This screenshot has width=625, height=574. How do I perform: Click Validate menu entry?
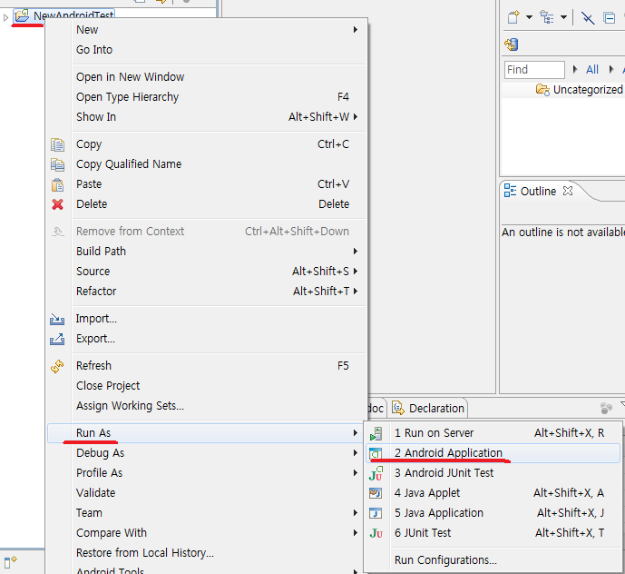207,492
